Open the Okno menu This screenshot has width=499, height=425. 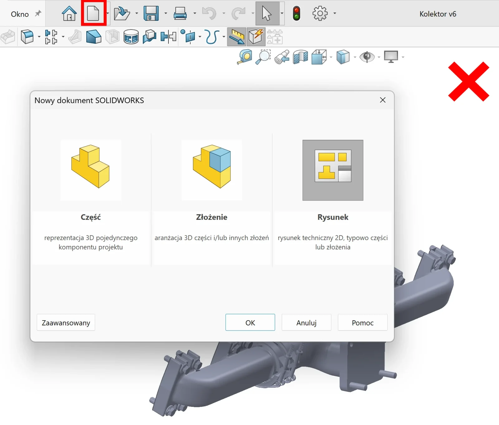tap(20, 14)
